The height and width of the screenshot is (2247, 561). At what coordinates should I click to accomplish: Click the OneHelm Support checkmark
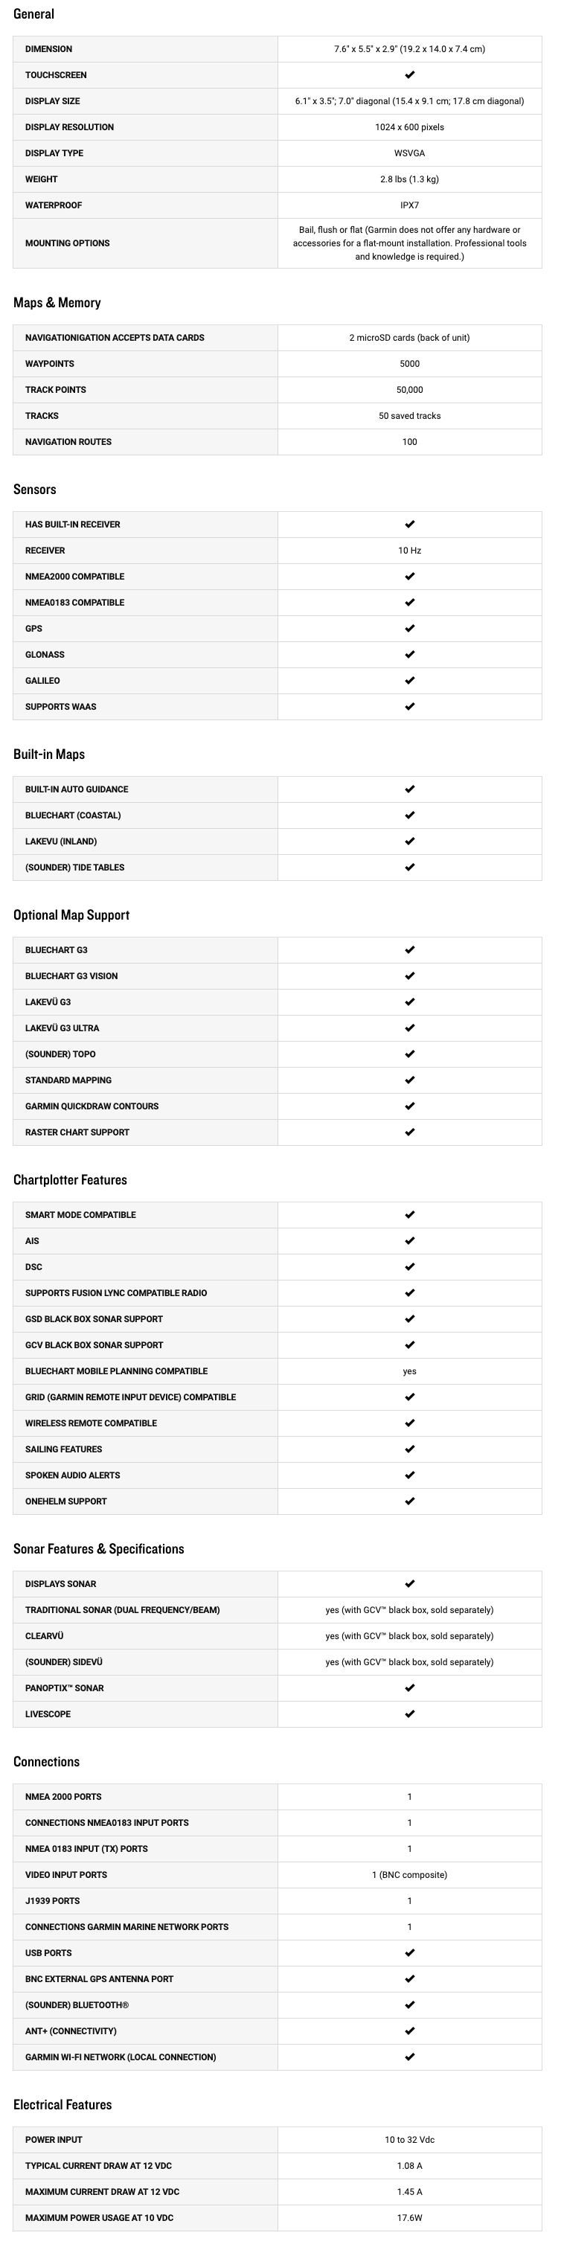point(409,1500)
